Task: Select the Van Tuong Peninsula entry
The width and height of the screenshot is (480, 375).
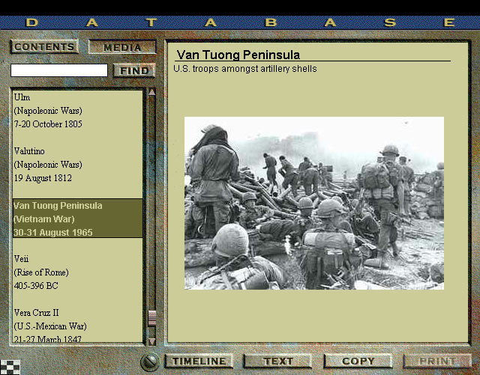Action: point(58,219)
